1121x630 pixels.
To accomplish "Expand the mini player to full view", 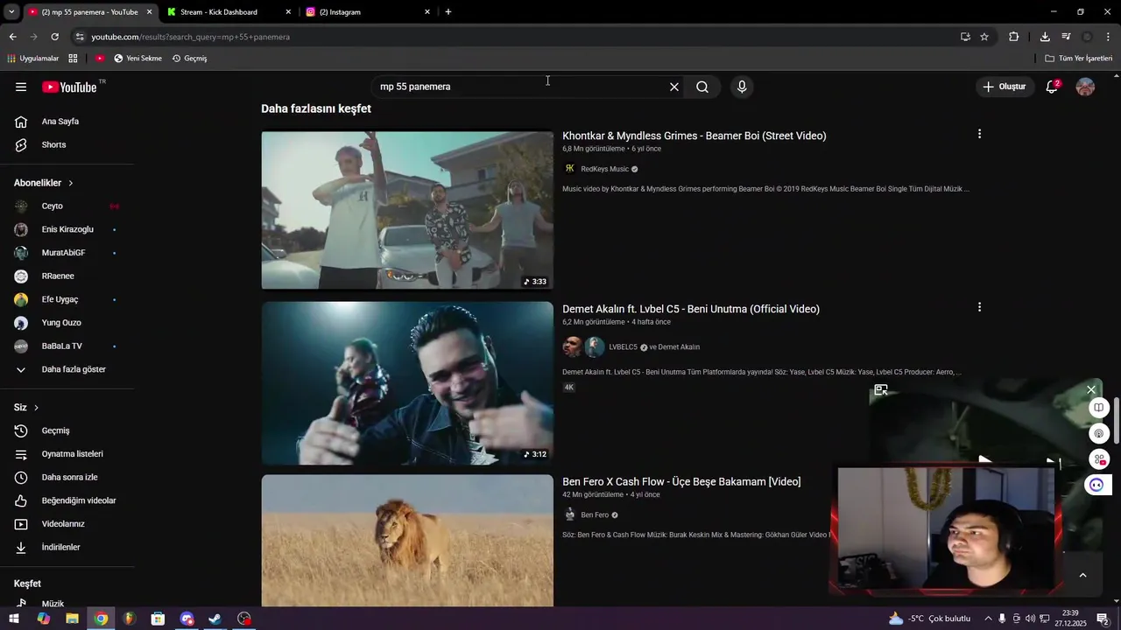I will click(x=881, y=390).
